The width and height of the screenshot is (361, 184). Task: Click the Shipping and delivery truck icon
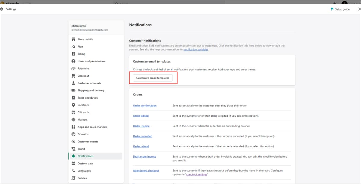pos(73,90)
